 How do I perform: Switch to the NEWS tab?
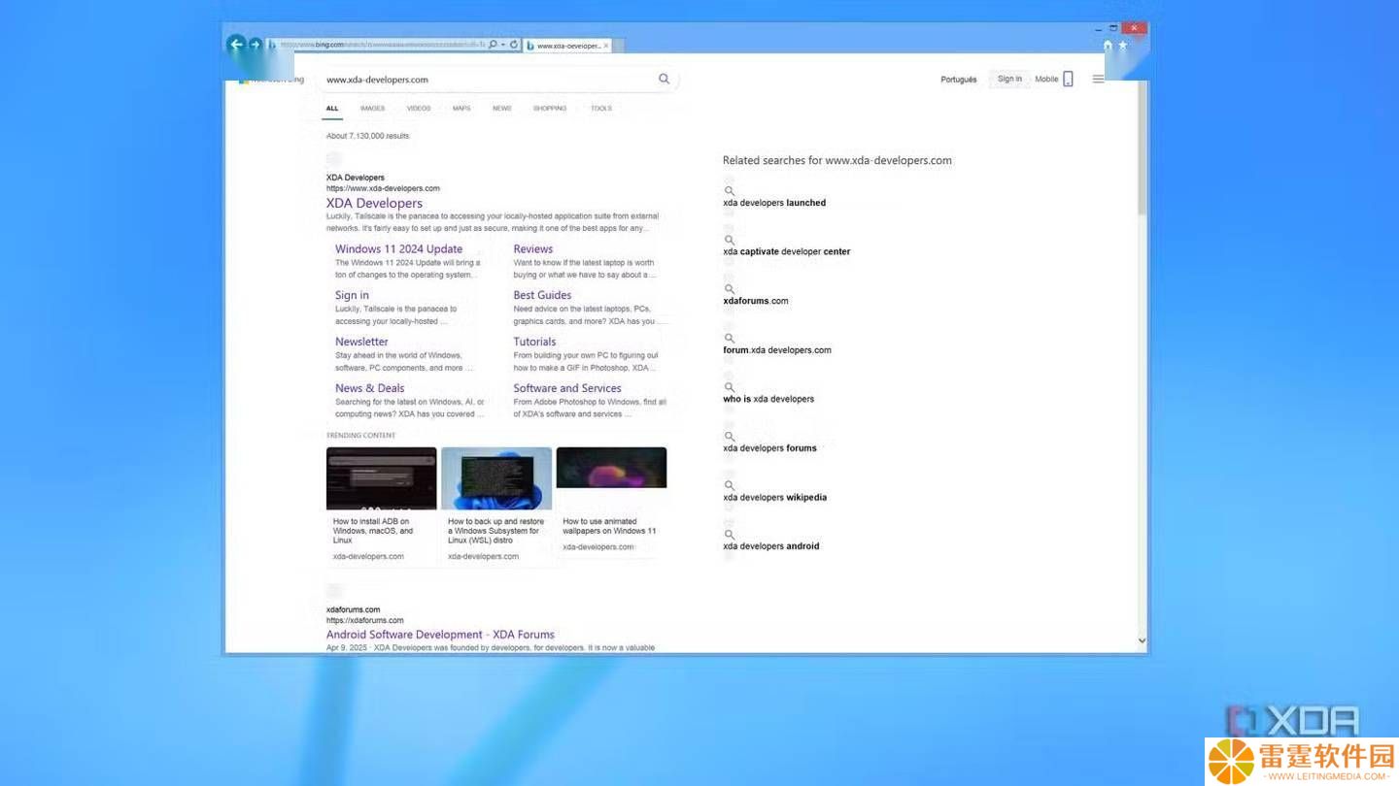click(x=501, y=108)
